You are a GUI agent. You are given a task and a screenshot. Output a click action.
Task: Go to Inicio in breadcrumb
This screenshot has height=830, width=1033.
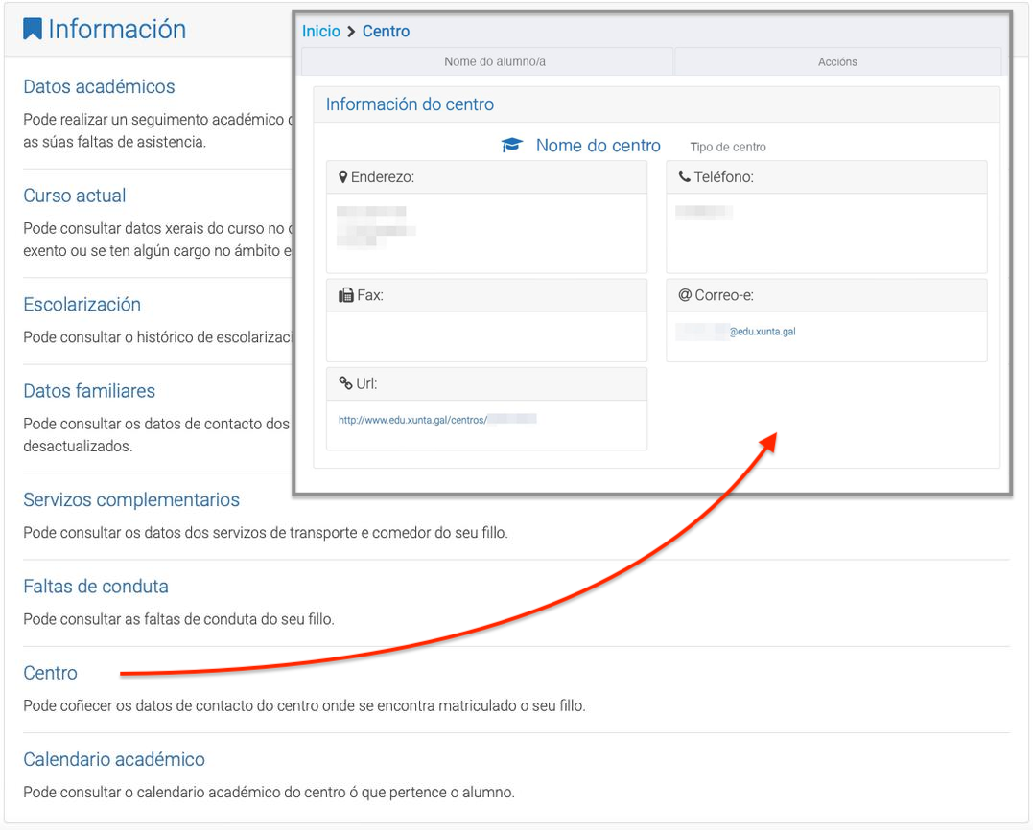click(x=321, y=32)
